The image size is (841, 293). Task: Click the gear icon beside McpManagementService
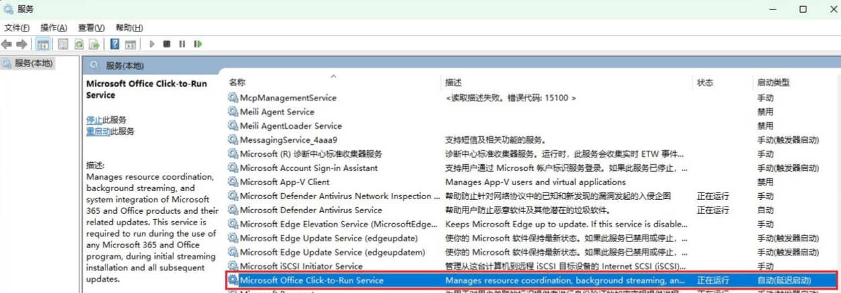point(233,98)
